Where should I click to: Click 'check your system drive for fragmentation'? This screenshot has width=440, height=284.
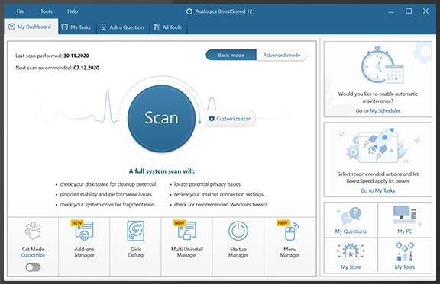tap(107, 204)
